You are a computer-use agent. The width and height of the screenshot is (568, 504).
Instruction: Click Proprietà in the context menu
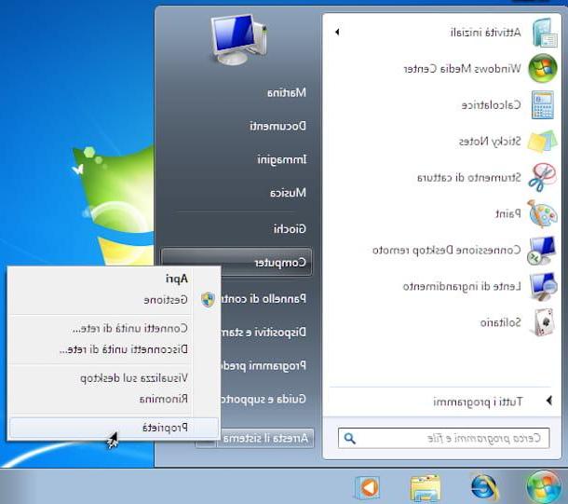point(114,428)
